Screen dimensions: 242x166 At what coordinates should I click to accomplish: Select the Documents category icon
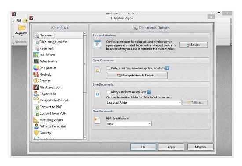37,36
